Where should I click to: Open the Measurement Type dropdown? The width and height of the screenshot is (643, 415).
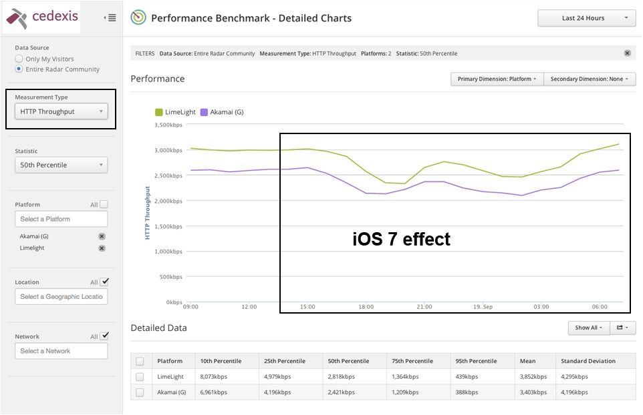point(61,111)
